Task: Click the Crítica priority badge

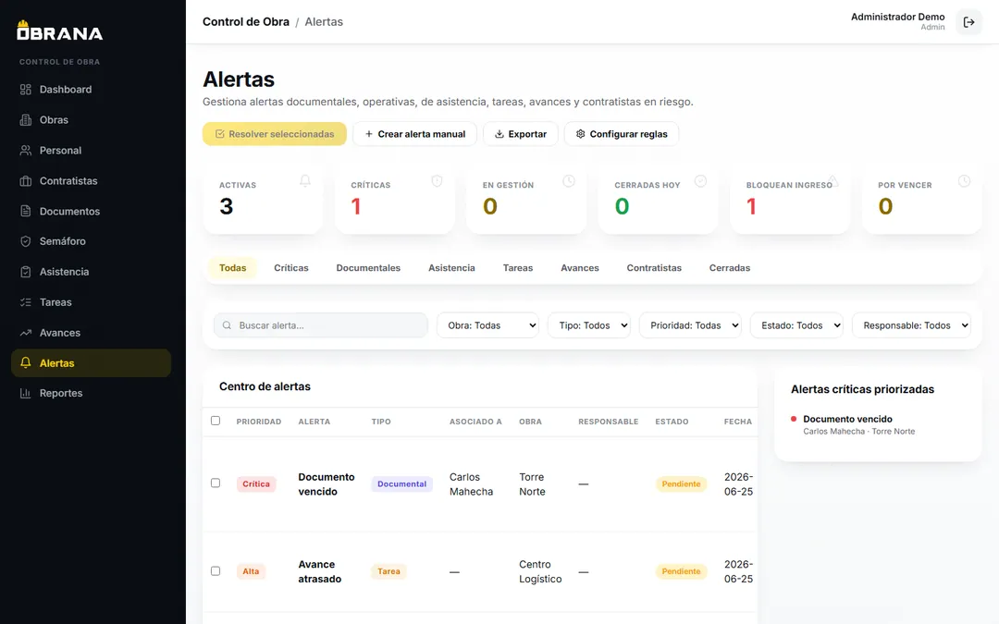Action: (256, 483)
